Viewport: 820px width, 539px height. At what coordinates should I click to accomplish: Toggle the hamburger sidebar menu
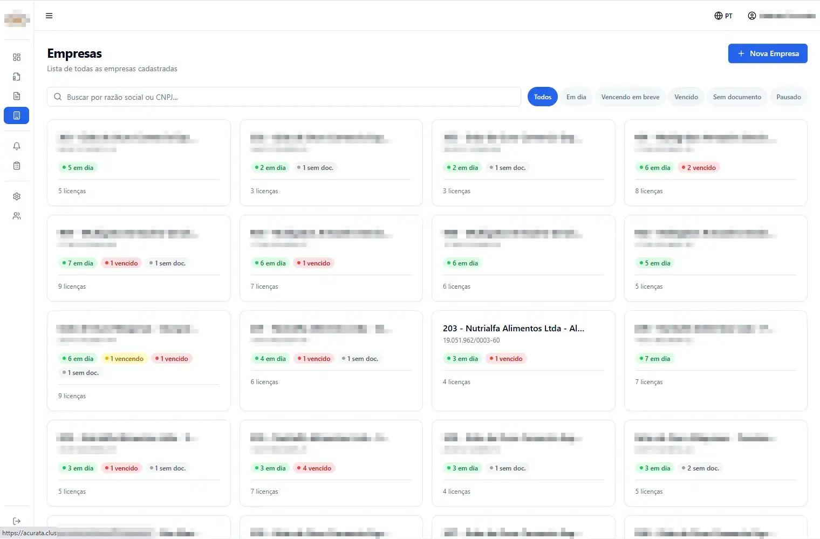49,16
